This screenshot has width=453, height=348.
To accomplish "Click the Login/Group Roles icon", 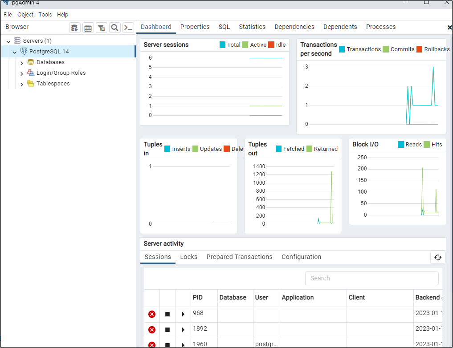I will [x=31, y=73].
